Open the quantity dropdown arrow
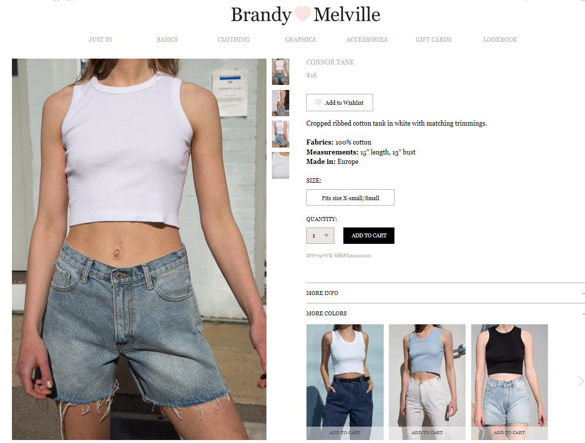Viewport: 585px width, 443px height. click(326, 235)
